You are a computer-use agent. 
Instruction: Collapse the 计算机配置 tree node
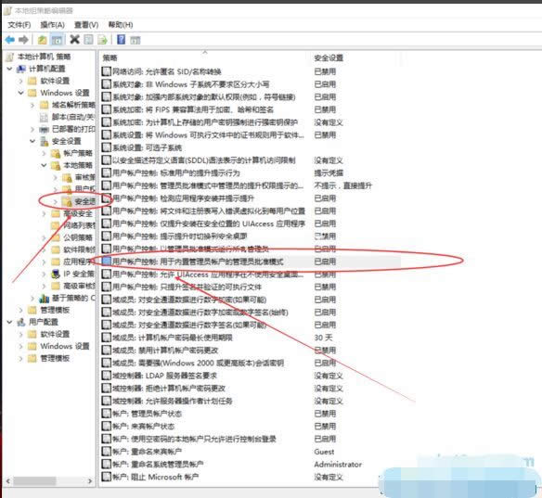pyautogui.click(x=9, y=69)
